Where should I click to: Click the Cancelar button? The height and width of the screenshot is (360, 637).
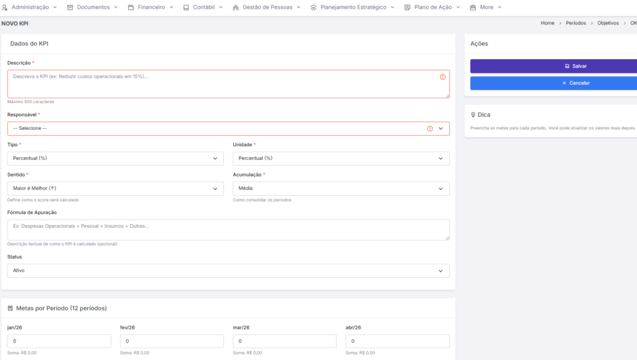[x=554, y=83]
